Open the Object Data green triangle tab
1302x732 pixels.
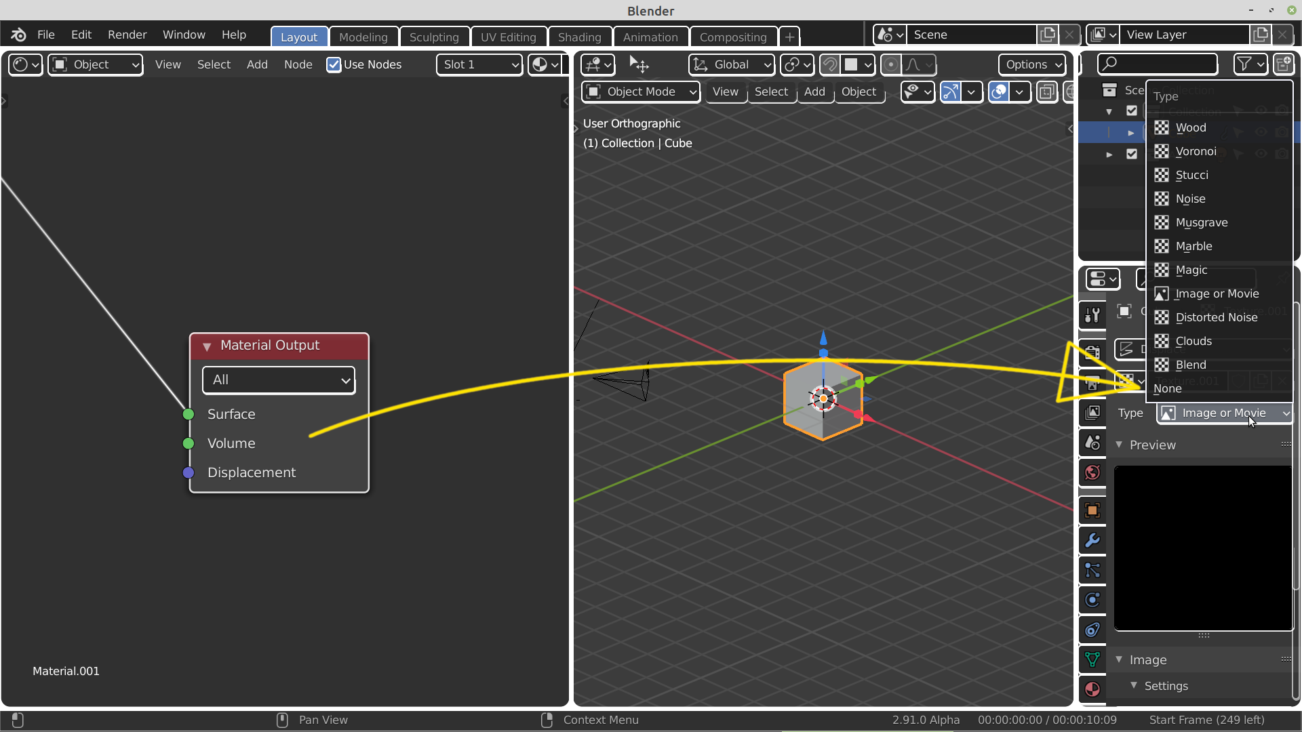coord(1092,659)
